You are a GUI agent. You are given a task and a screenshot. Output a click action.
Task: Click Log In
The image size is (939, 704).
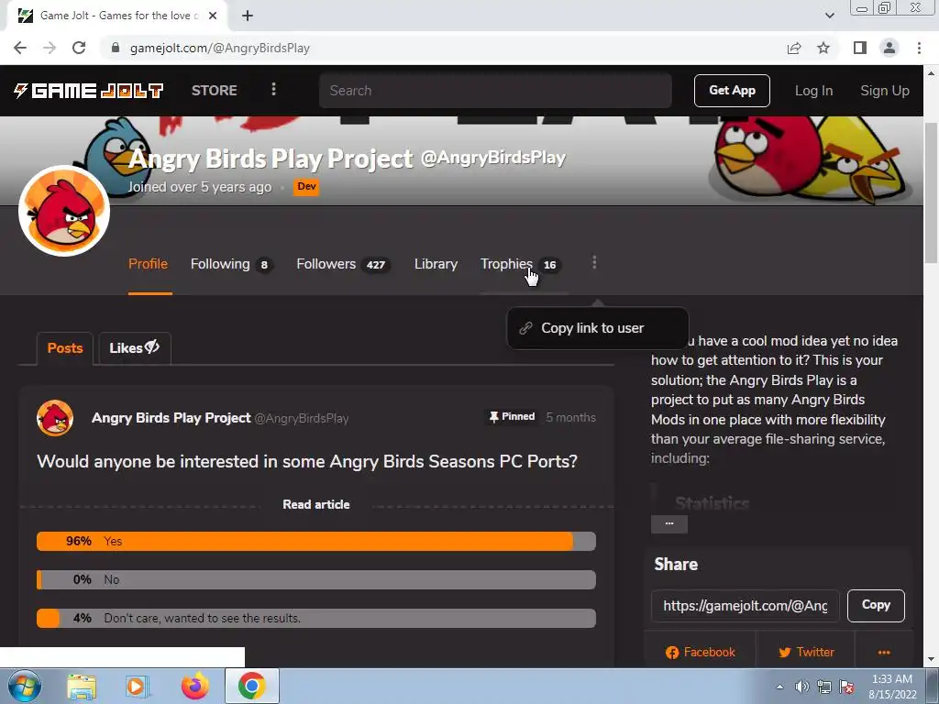(x=813, y=91)
